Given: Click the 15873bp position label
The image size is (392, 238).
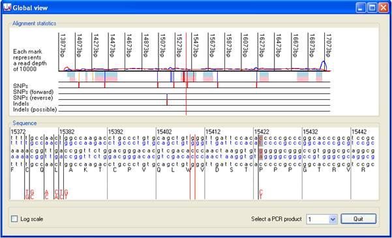Looking at the screenshot, I should coord(228,46).
